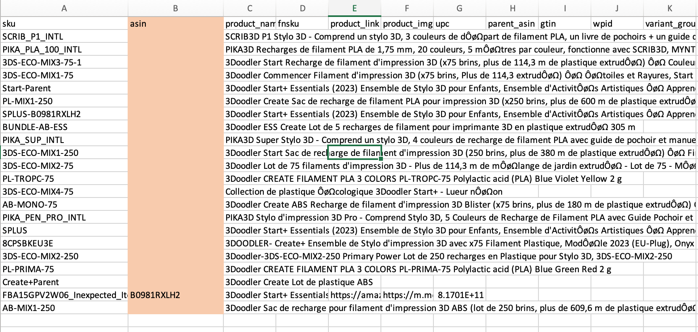Select column A header
Screen dimensions: 698x332
(64, 8)
